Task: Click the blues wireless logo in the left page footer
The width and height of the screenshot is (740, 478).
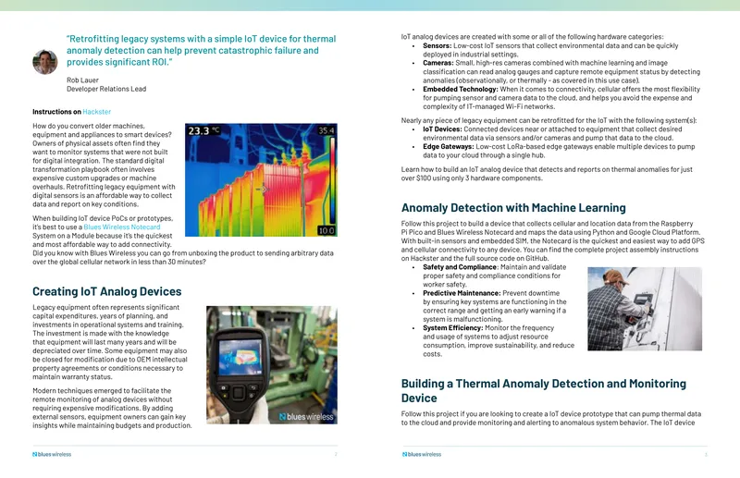Action: pyautogui.click(x=52, y=454)
